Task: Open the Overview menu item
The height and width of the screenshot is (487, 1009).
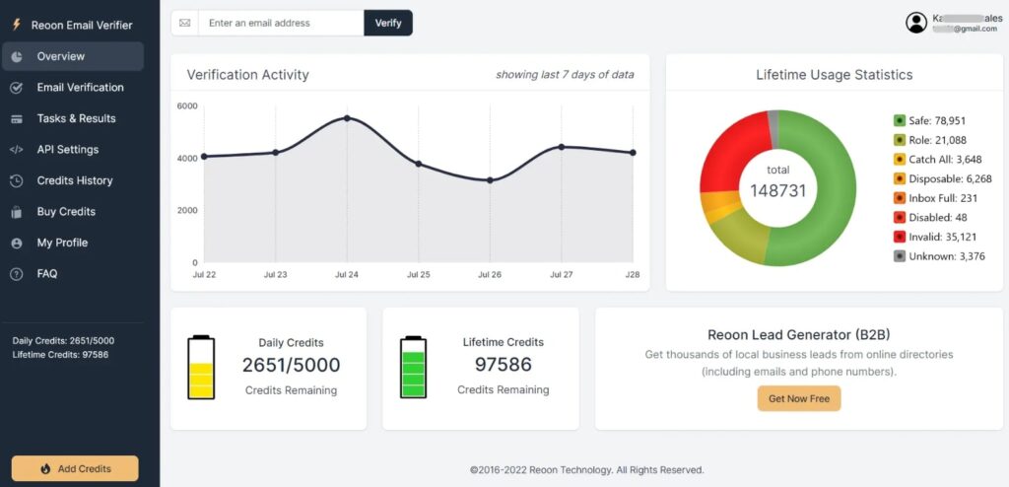Action: [x=73, y=57]
